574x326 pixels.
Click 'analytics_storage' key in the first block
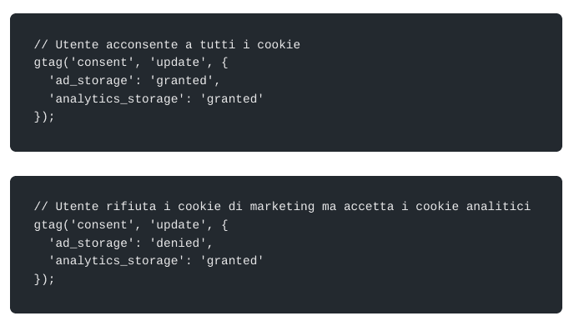click(116, 99)
